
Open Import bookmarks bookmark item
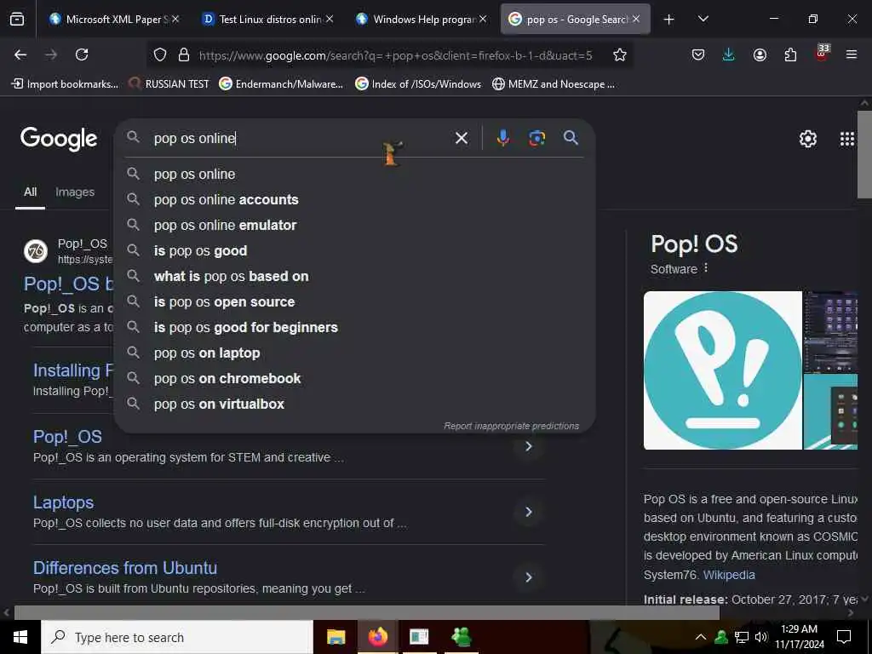[65, 84]
